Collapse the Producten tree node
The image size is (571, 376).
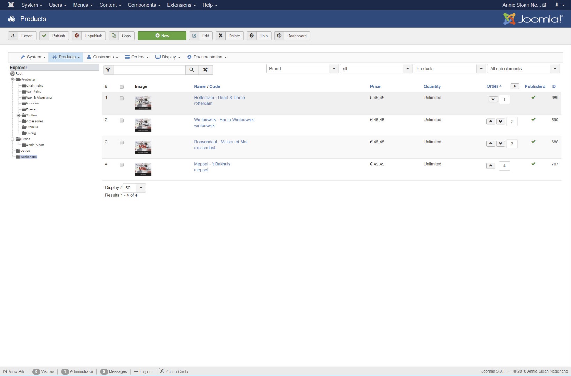coord(13,80)
